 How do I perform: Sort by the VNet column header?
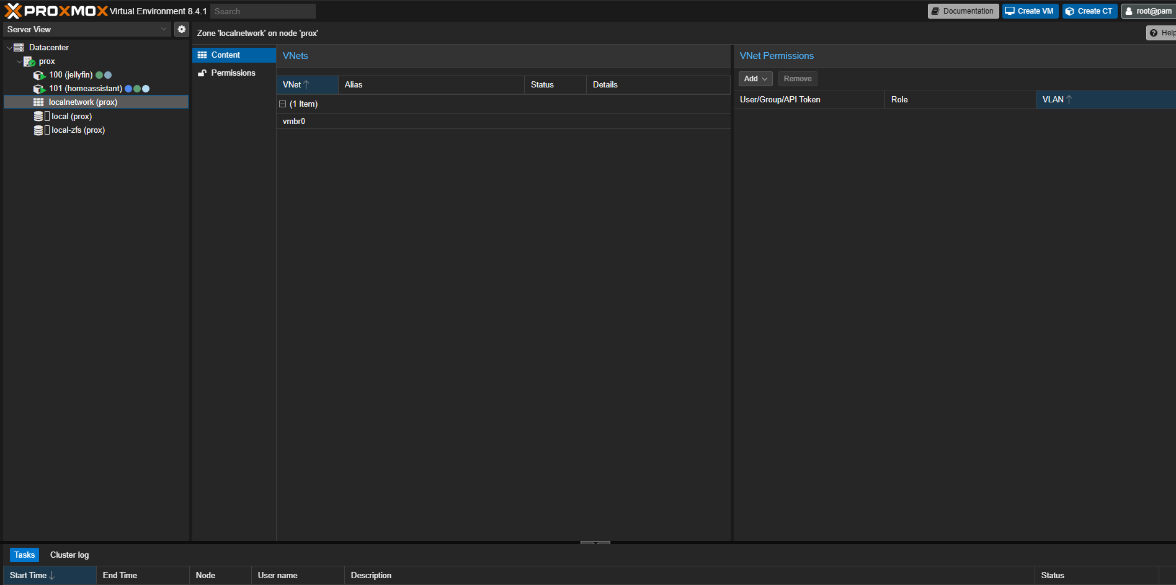point(307,85)
